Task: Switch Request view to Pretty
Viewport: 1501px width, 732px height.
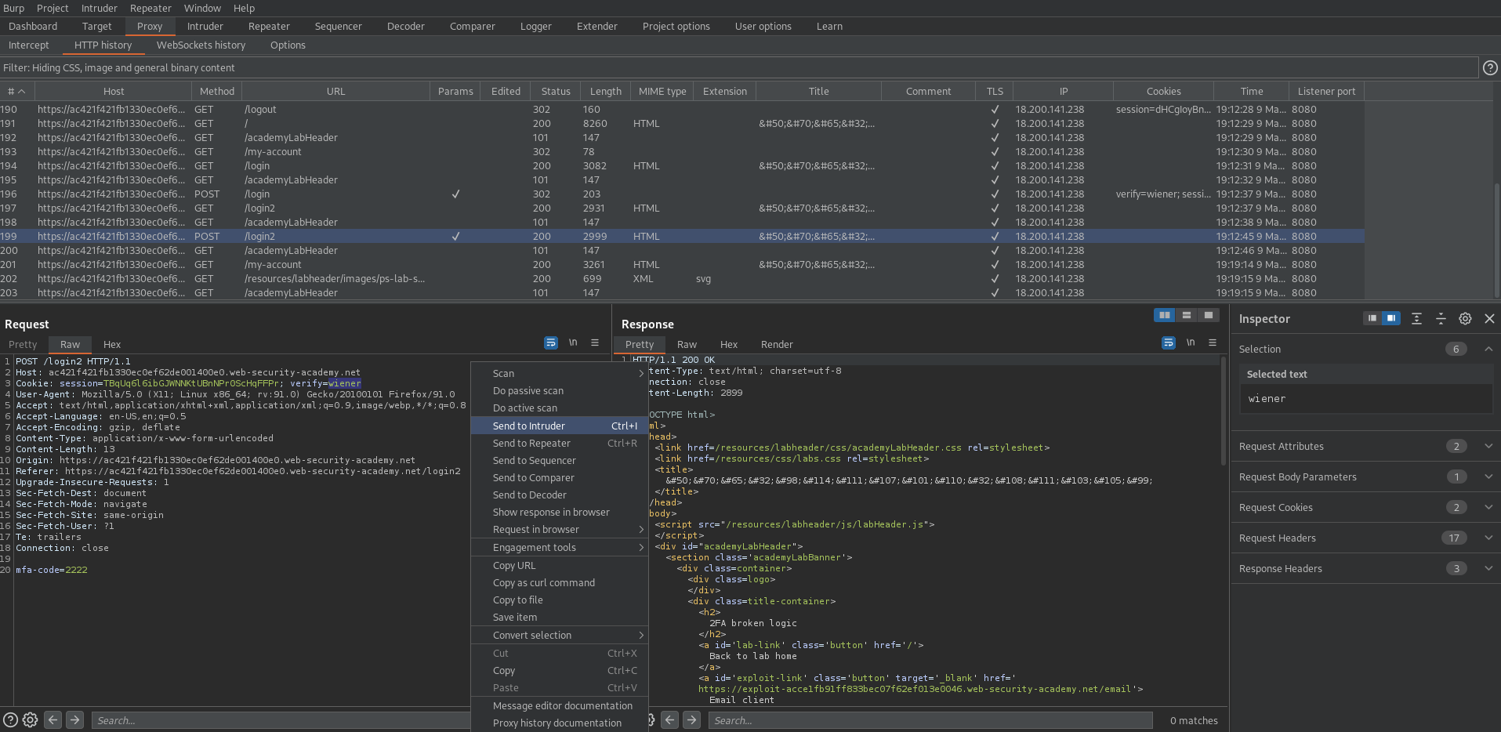Action: tap(23, 344)
